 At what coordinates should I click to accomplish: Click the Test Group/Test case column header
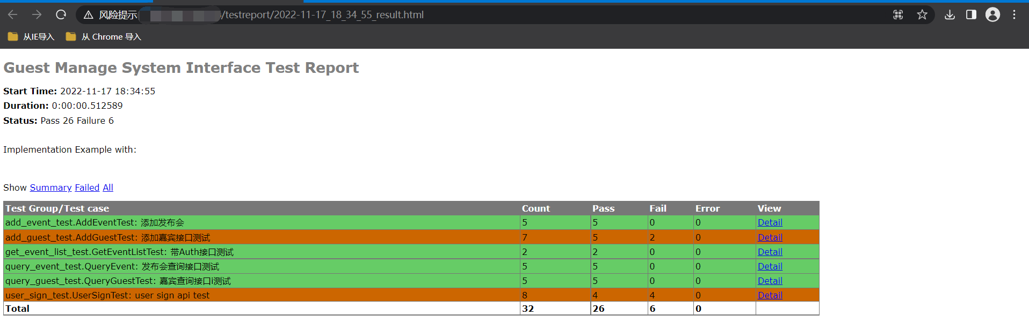[57, 208]
